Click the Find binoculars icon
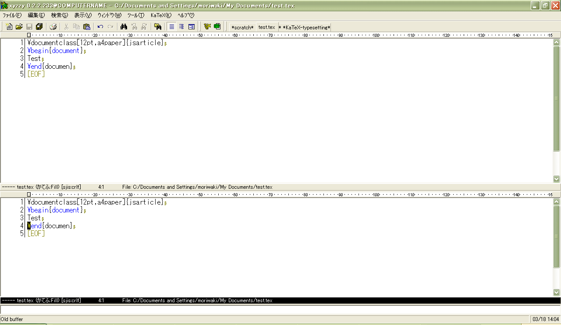This screenshot has height=325, width=561. coord(124,27)
